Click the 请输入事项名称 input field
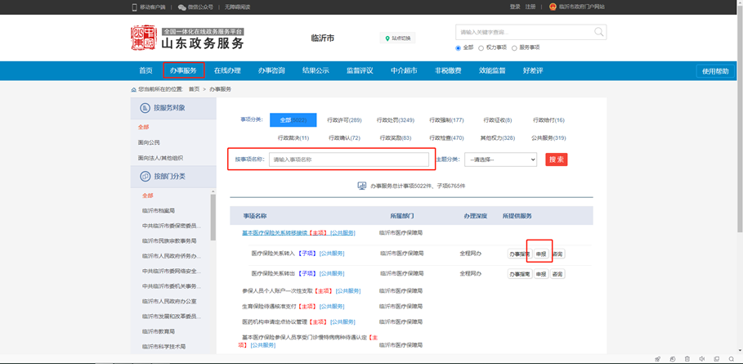 click(349, 160)
